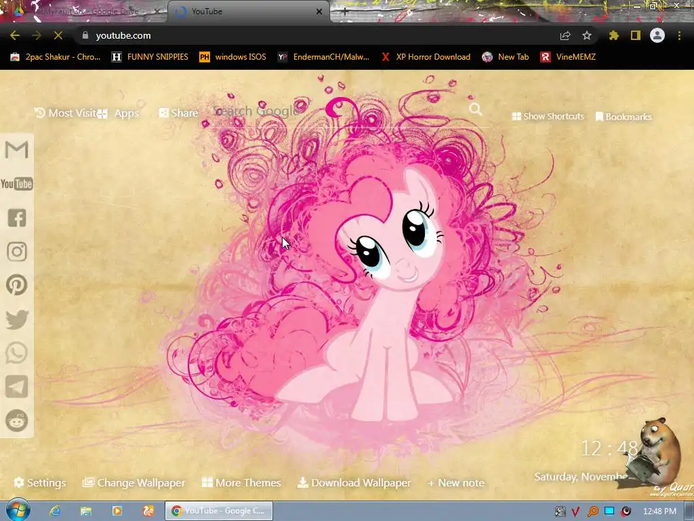The height and width of the screenshot is (521, 694).
Task: Open New Tab bookmark
Action: 506,57
